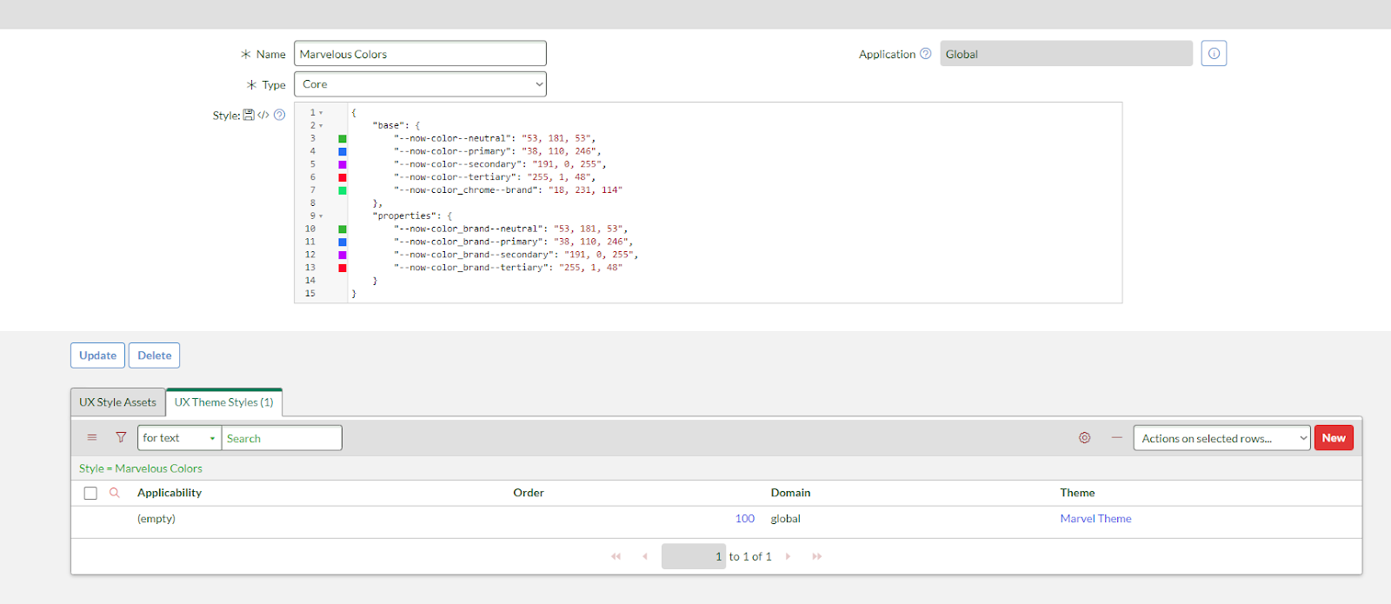Open the list context hamburger menu
The height and width of the screenshot is (604, 1391).
[92, 438]
